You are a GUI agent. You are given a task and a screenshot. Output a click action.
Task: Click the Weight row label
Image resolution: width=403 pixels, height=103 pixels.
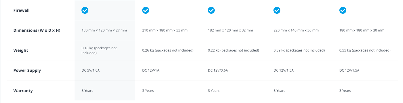pyautogui.click(x=21, y=50)
